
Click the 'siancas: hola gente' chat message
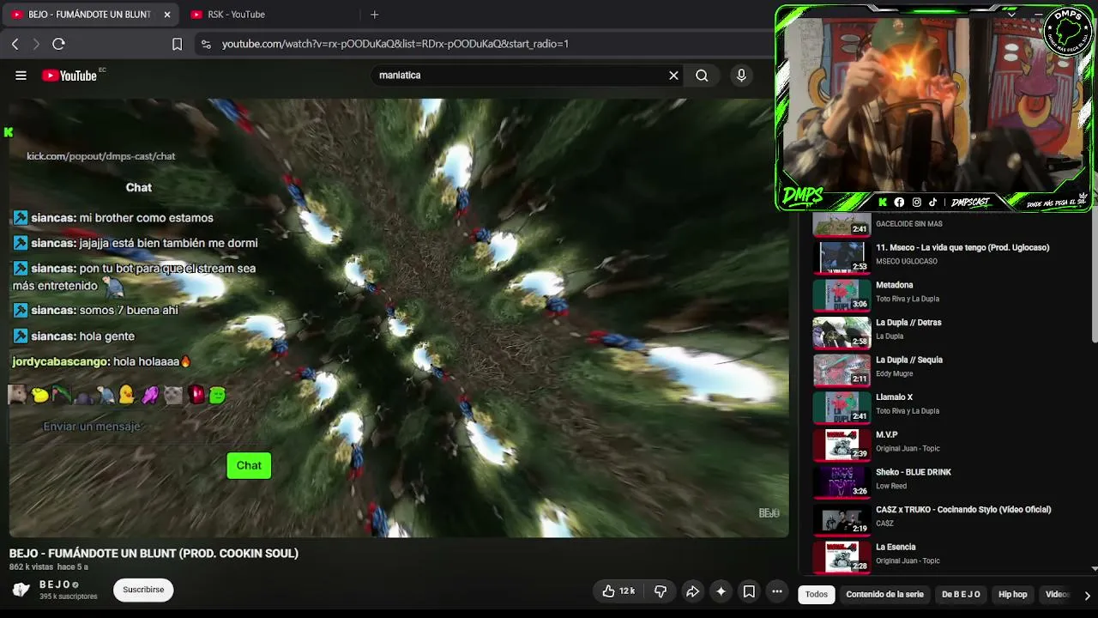pyautogui.click(x=74, y=336)
